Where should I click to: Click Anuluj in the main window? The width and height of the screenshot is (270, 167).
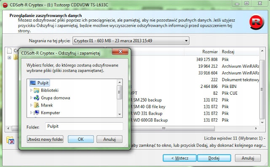point(248,158)
